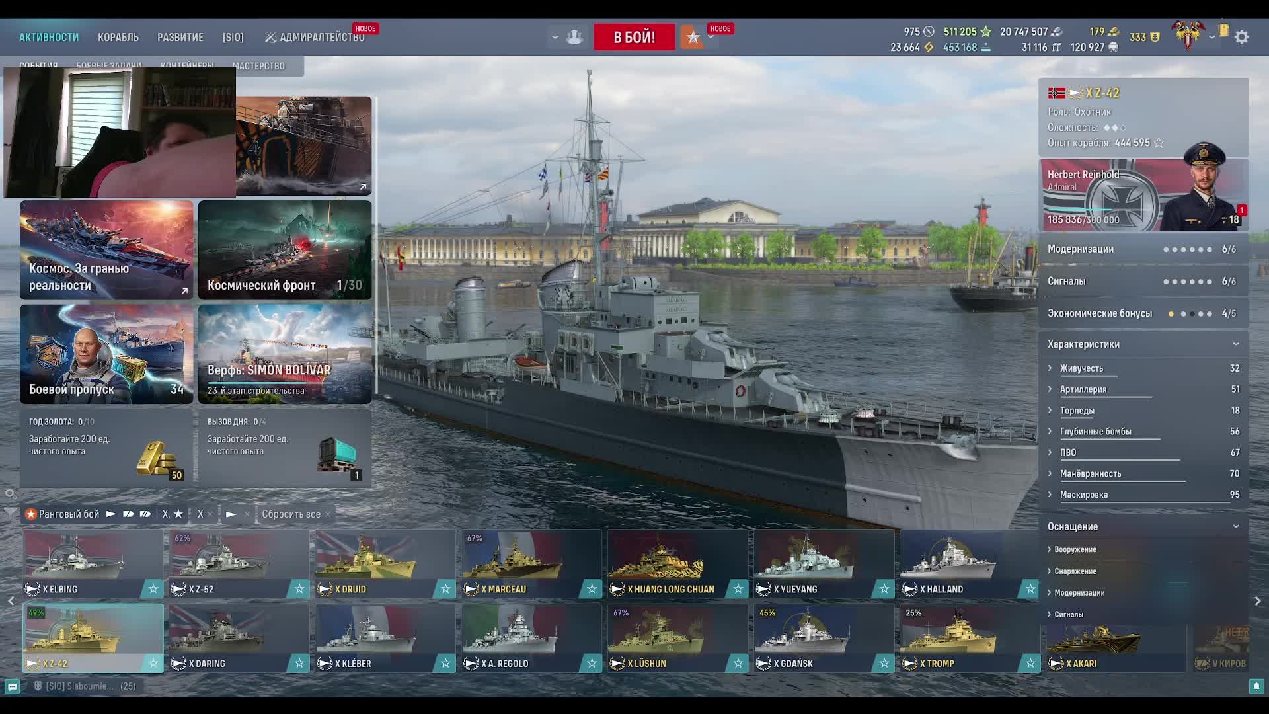
Task: Open the Корабль menu
Action: tap(118, 37)
